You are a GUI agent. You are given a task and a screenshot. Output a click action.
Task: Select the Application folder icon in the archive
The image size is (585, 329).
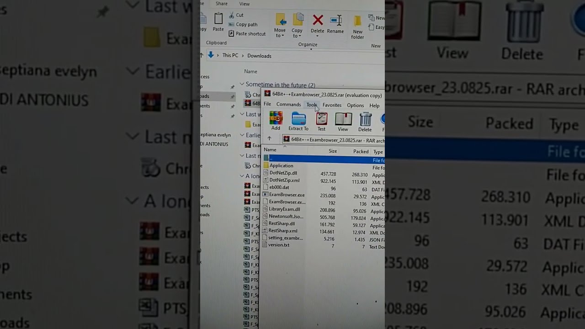coord(266,165)
